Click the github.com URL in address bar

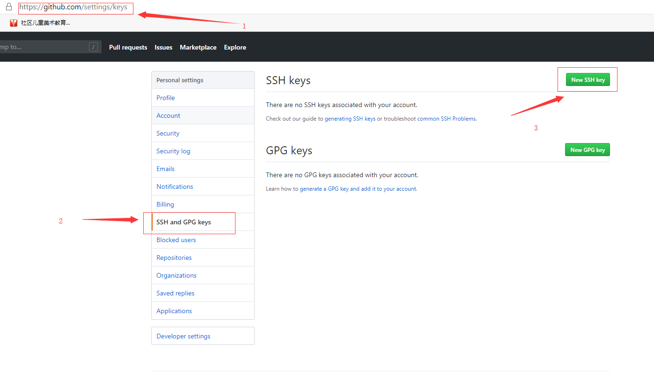[73, 7]
